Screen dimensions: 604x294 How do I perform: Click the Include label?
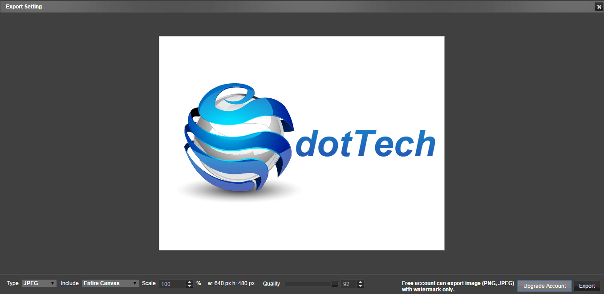pos(69,283)
